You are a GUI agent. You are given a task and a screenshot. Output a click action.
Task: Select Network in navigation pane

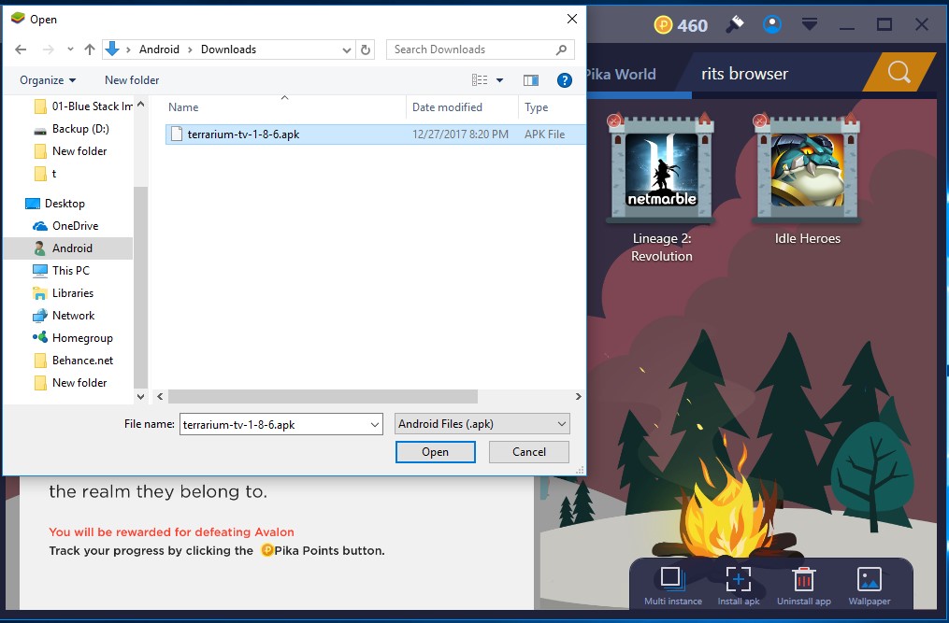pos(64,316)
